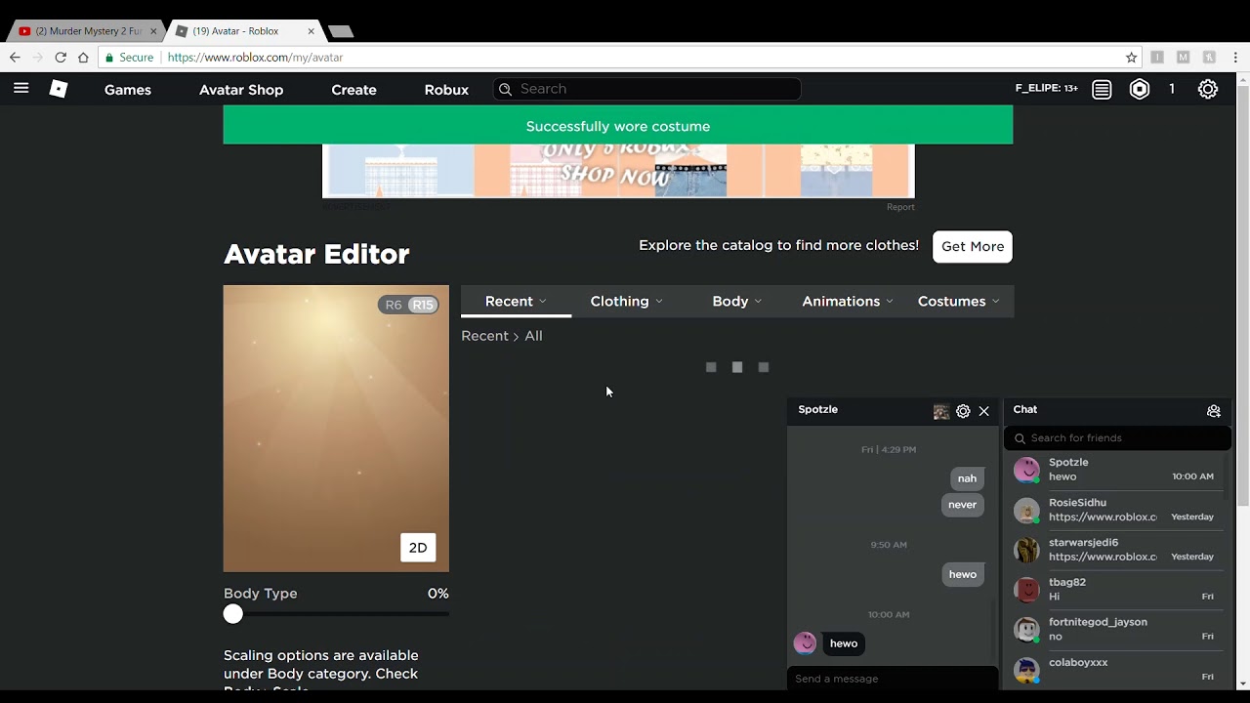Viewport: 1250px width, 703px height.
Task: Click the Chat panel header
Action: tap(1117, 410)
